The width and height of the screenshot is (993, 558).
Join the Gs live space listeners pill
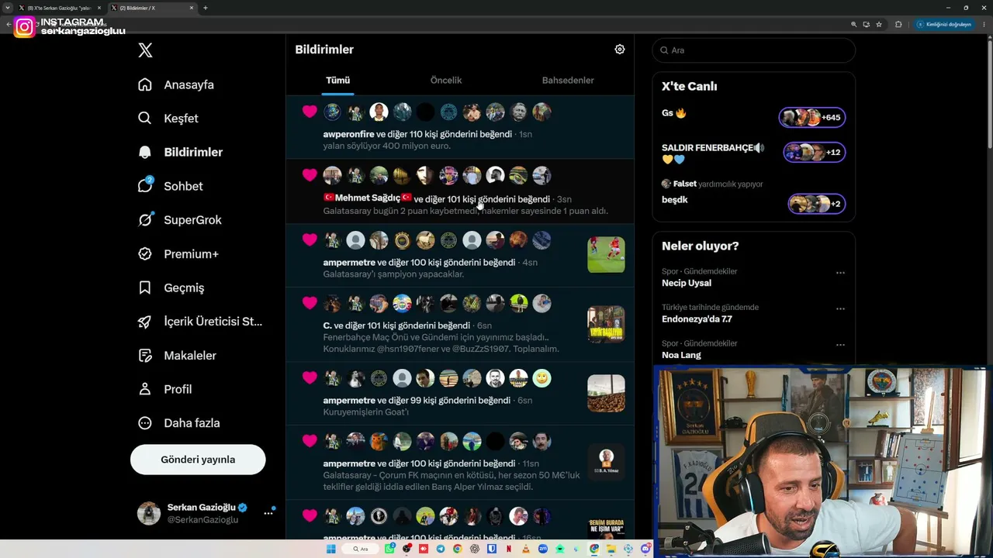point(812,118)
